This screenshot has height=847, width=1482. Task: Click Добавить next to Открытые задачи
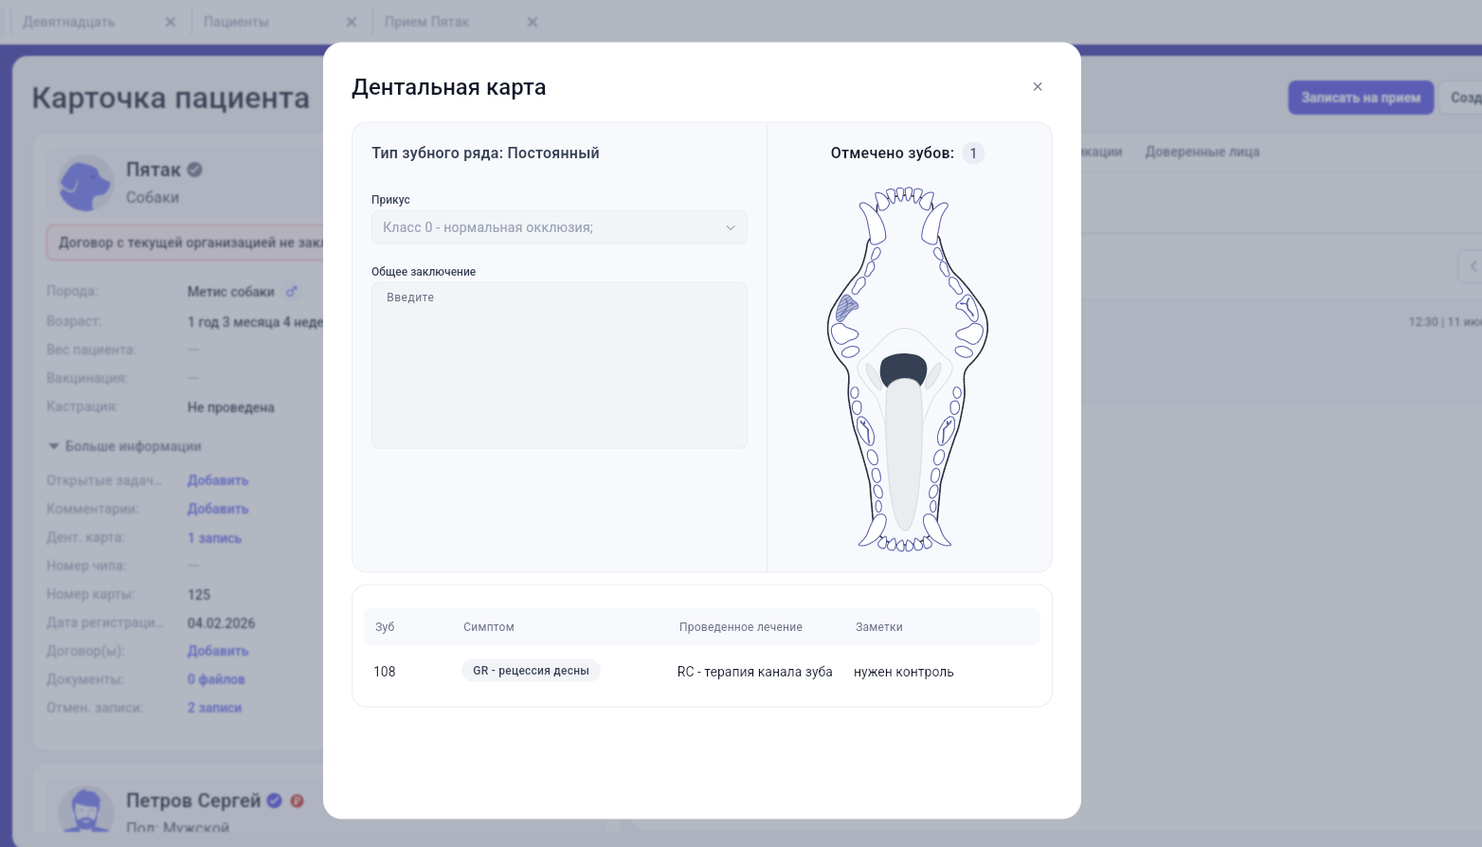pos(218,480)
